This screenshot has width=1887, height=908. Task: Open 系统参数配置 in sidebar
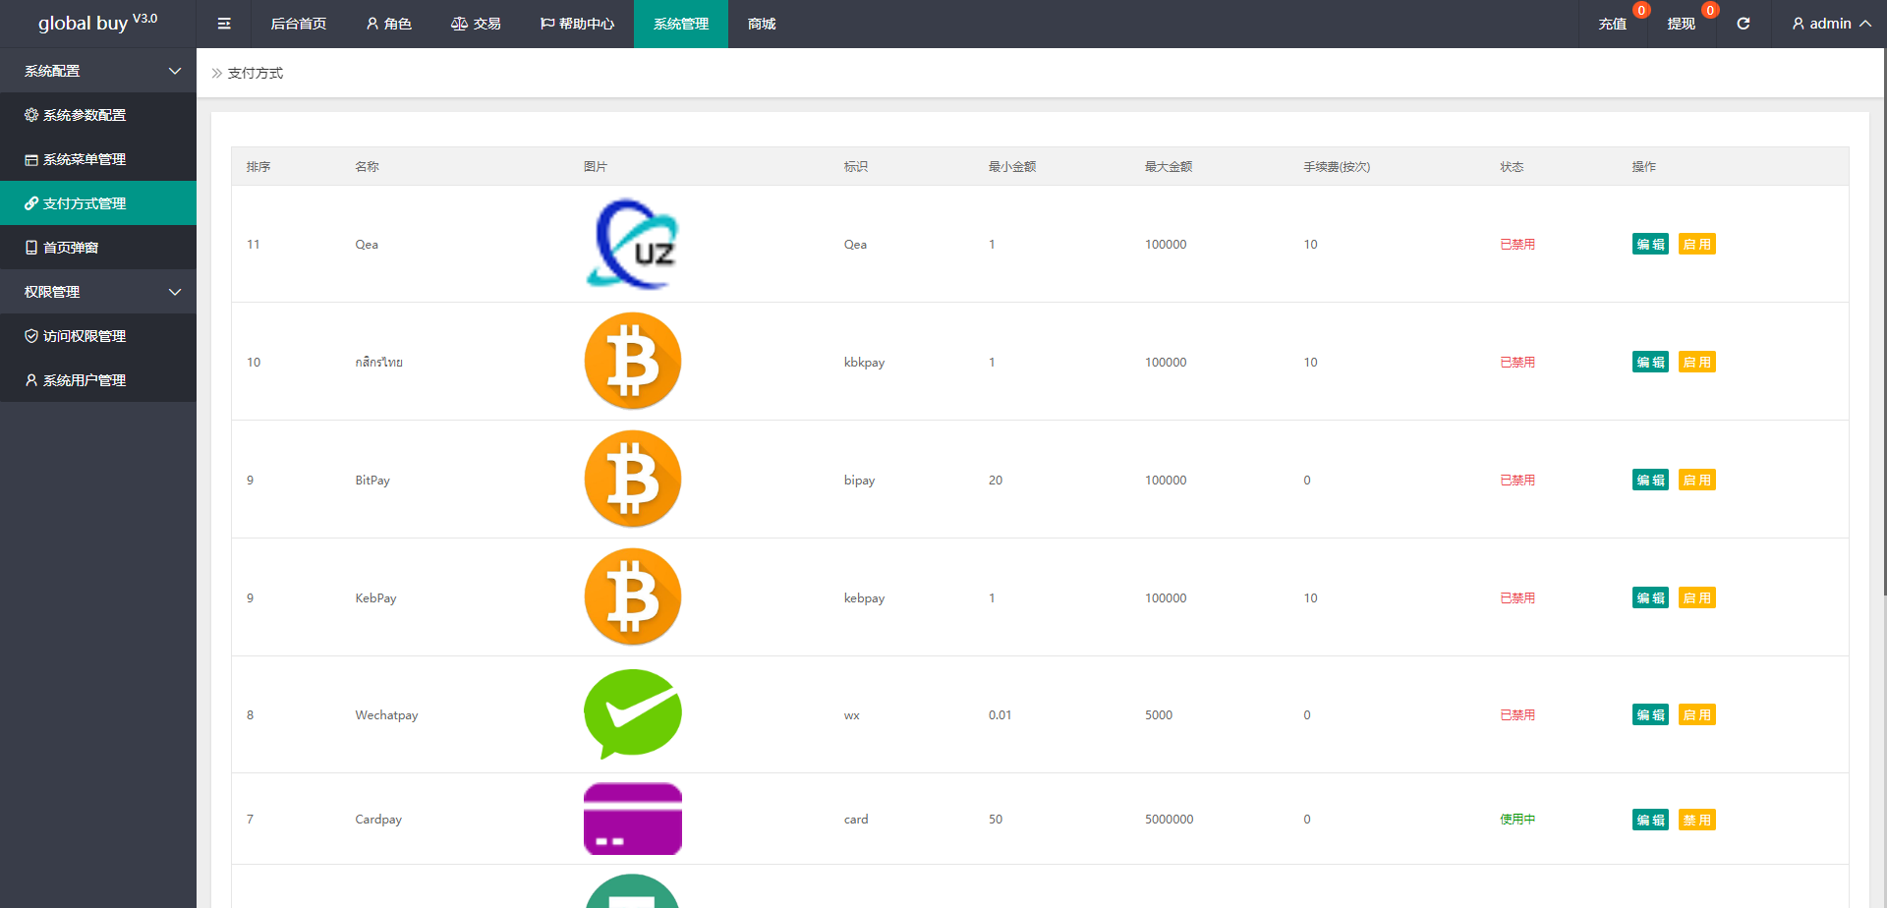[98, 115]
